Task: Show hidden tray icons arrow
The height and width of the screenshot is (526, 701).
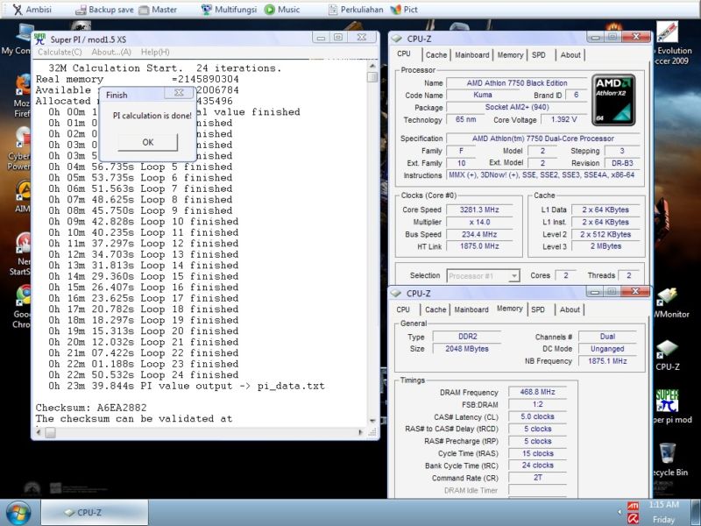Action: [x=620, y=512]
